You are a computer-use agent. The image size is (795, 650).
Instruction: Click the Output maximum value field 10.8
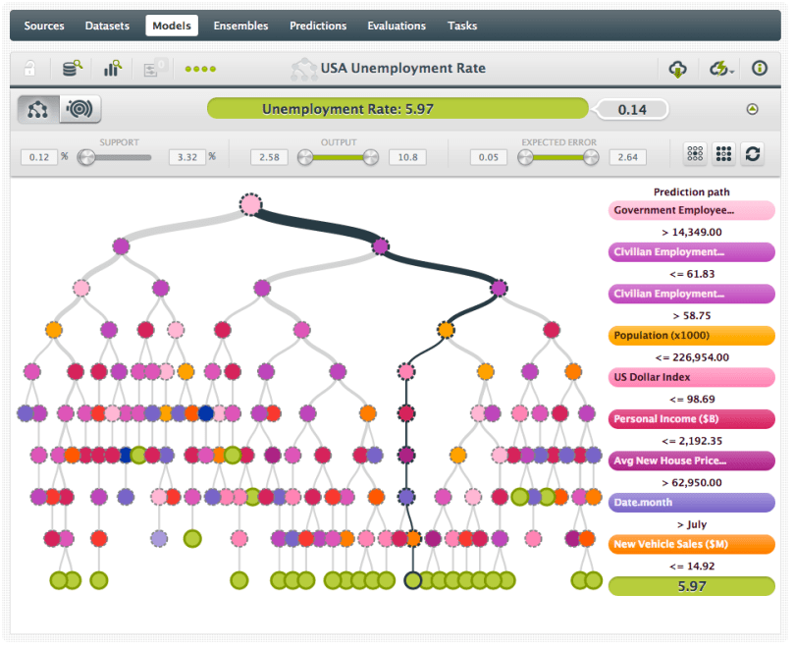[406, 157]
